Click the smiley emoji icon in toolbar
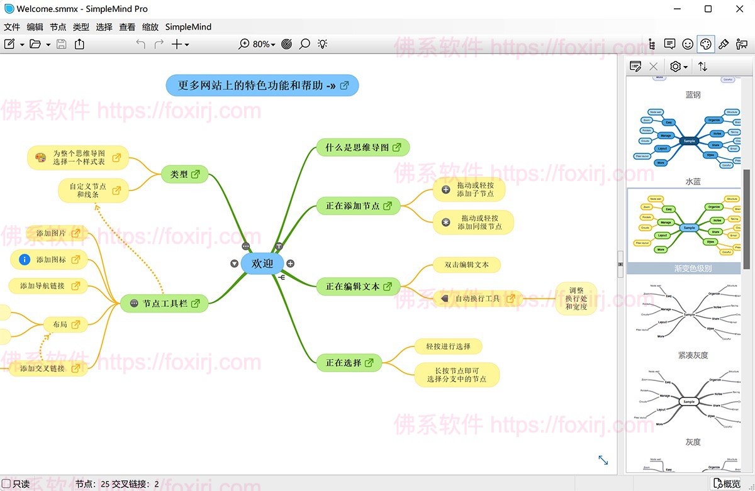 [688, 44]
